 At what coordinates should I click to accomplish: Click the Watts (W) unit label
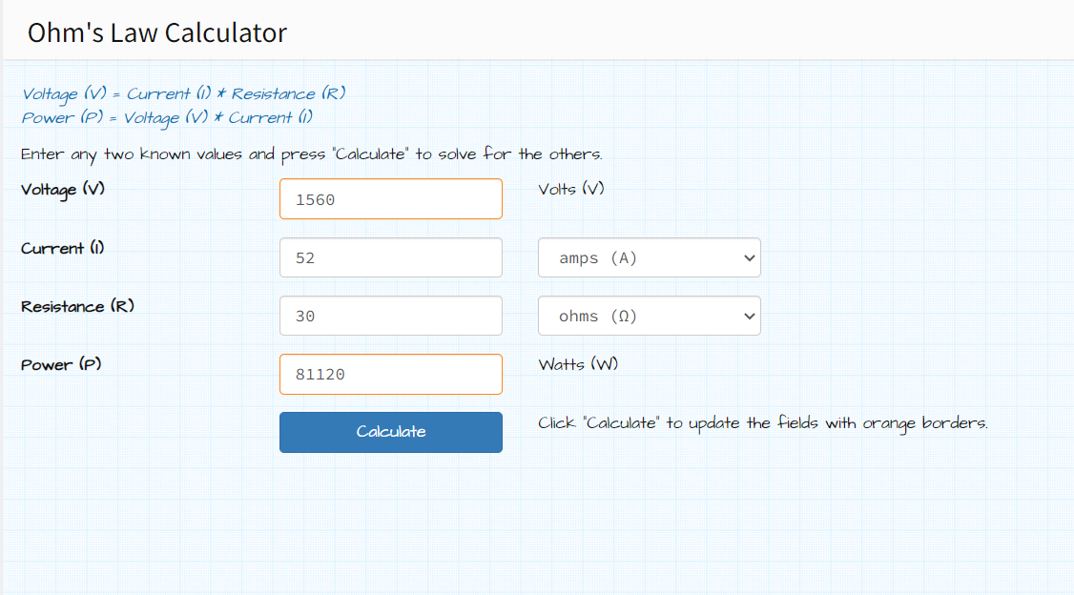(x=578, y=364)
